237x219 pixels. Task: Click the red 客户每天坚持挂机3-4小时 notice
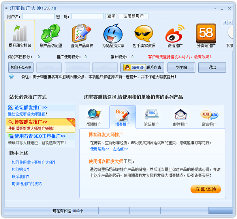(179, 57)
